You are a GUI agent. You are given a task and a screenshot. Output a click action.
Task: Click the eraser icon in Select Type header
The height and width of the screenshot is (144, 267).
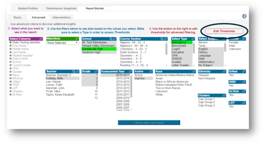coord(193,39)
